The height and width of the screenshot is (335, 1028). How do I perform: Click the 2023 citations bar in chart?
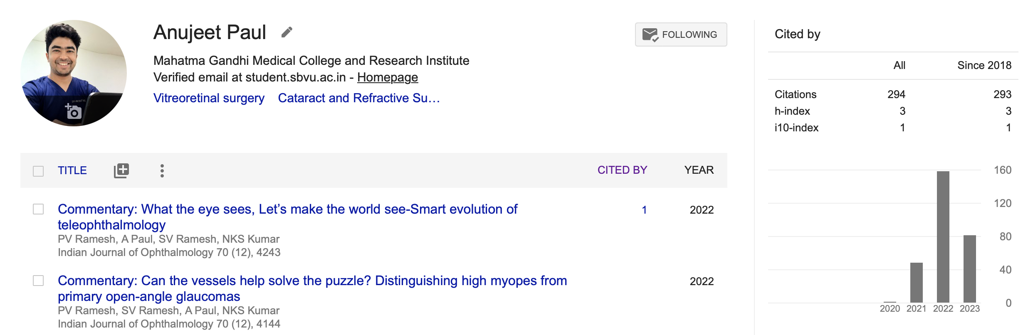[x=969, y=268]
